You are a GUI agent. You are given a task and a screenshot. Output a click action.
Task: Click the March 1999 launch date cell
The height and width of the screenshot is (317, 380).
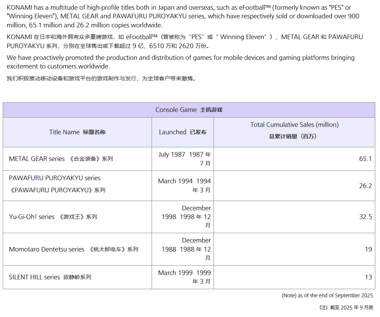(x=184, y=277)
